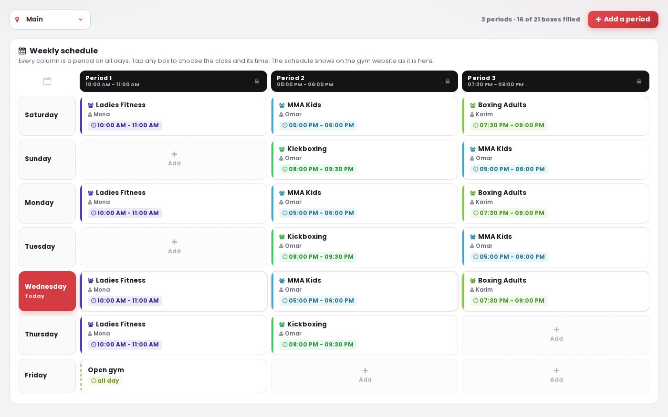The image size is (668, 417).
Task: Select the Saturday day cell
Action: tap(47, 116)
